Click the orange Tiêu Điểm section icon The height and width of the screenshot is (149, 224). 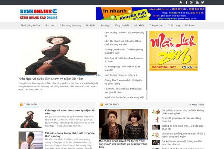pyautogui.click(x=21, y=105)
